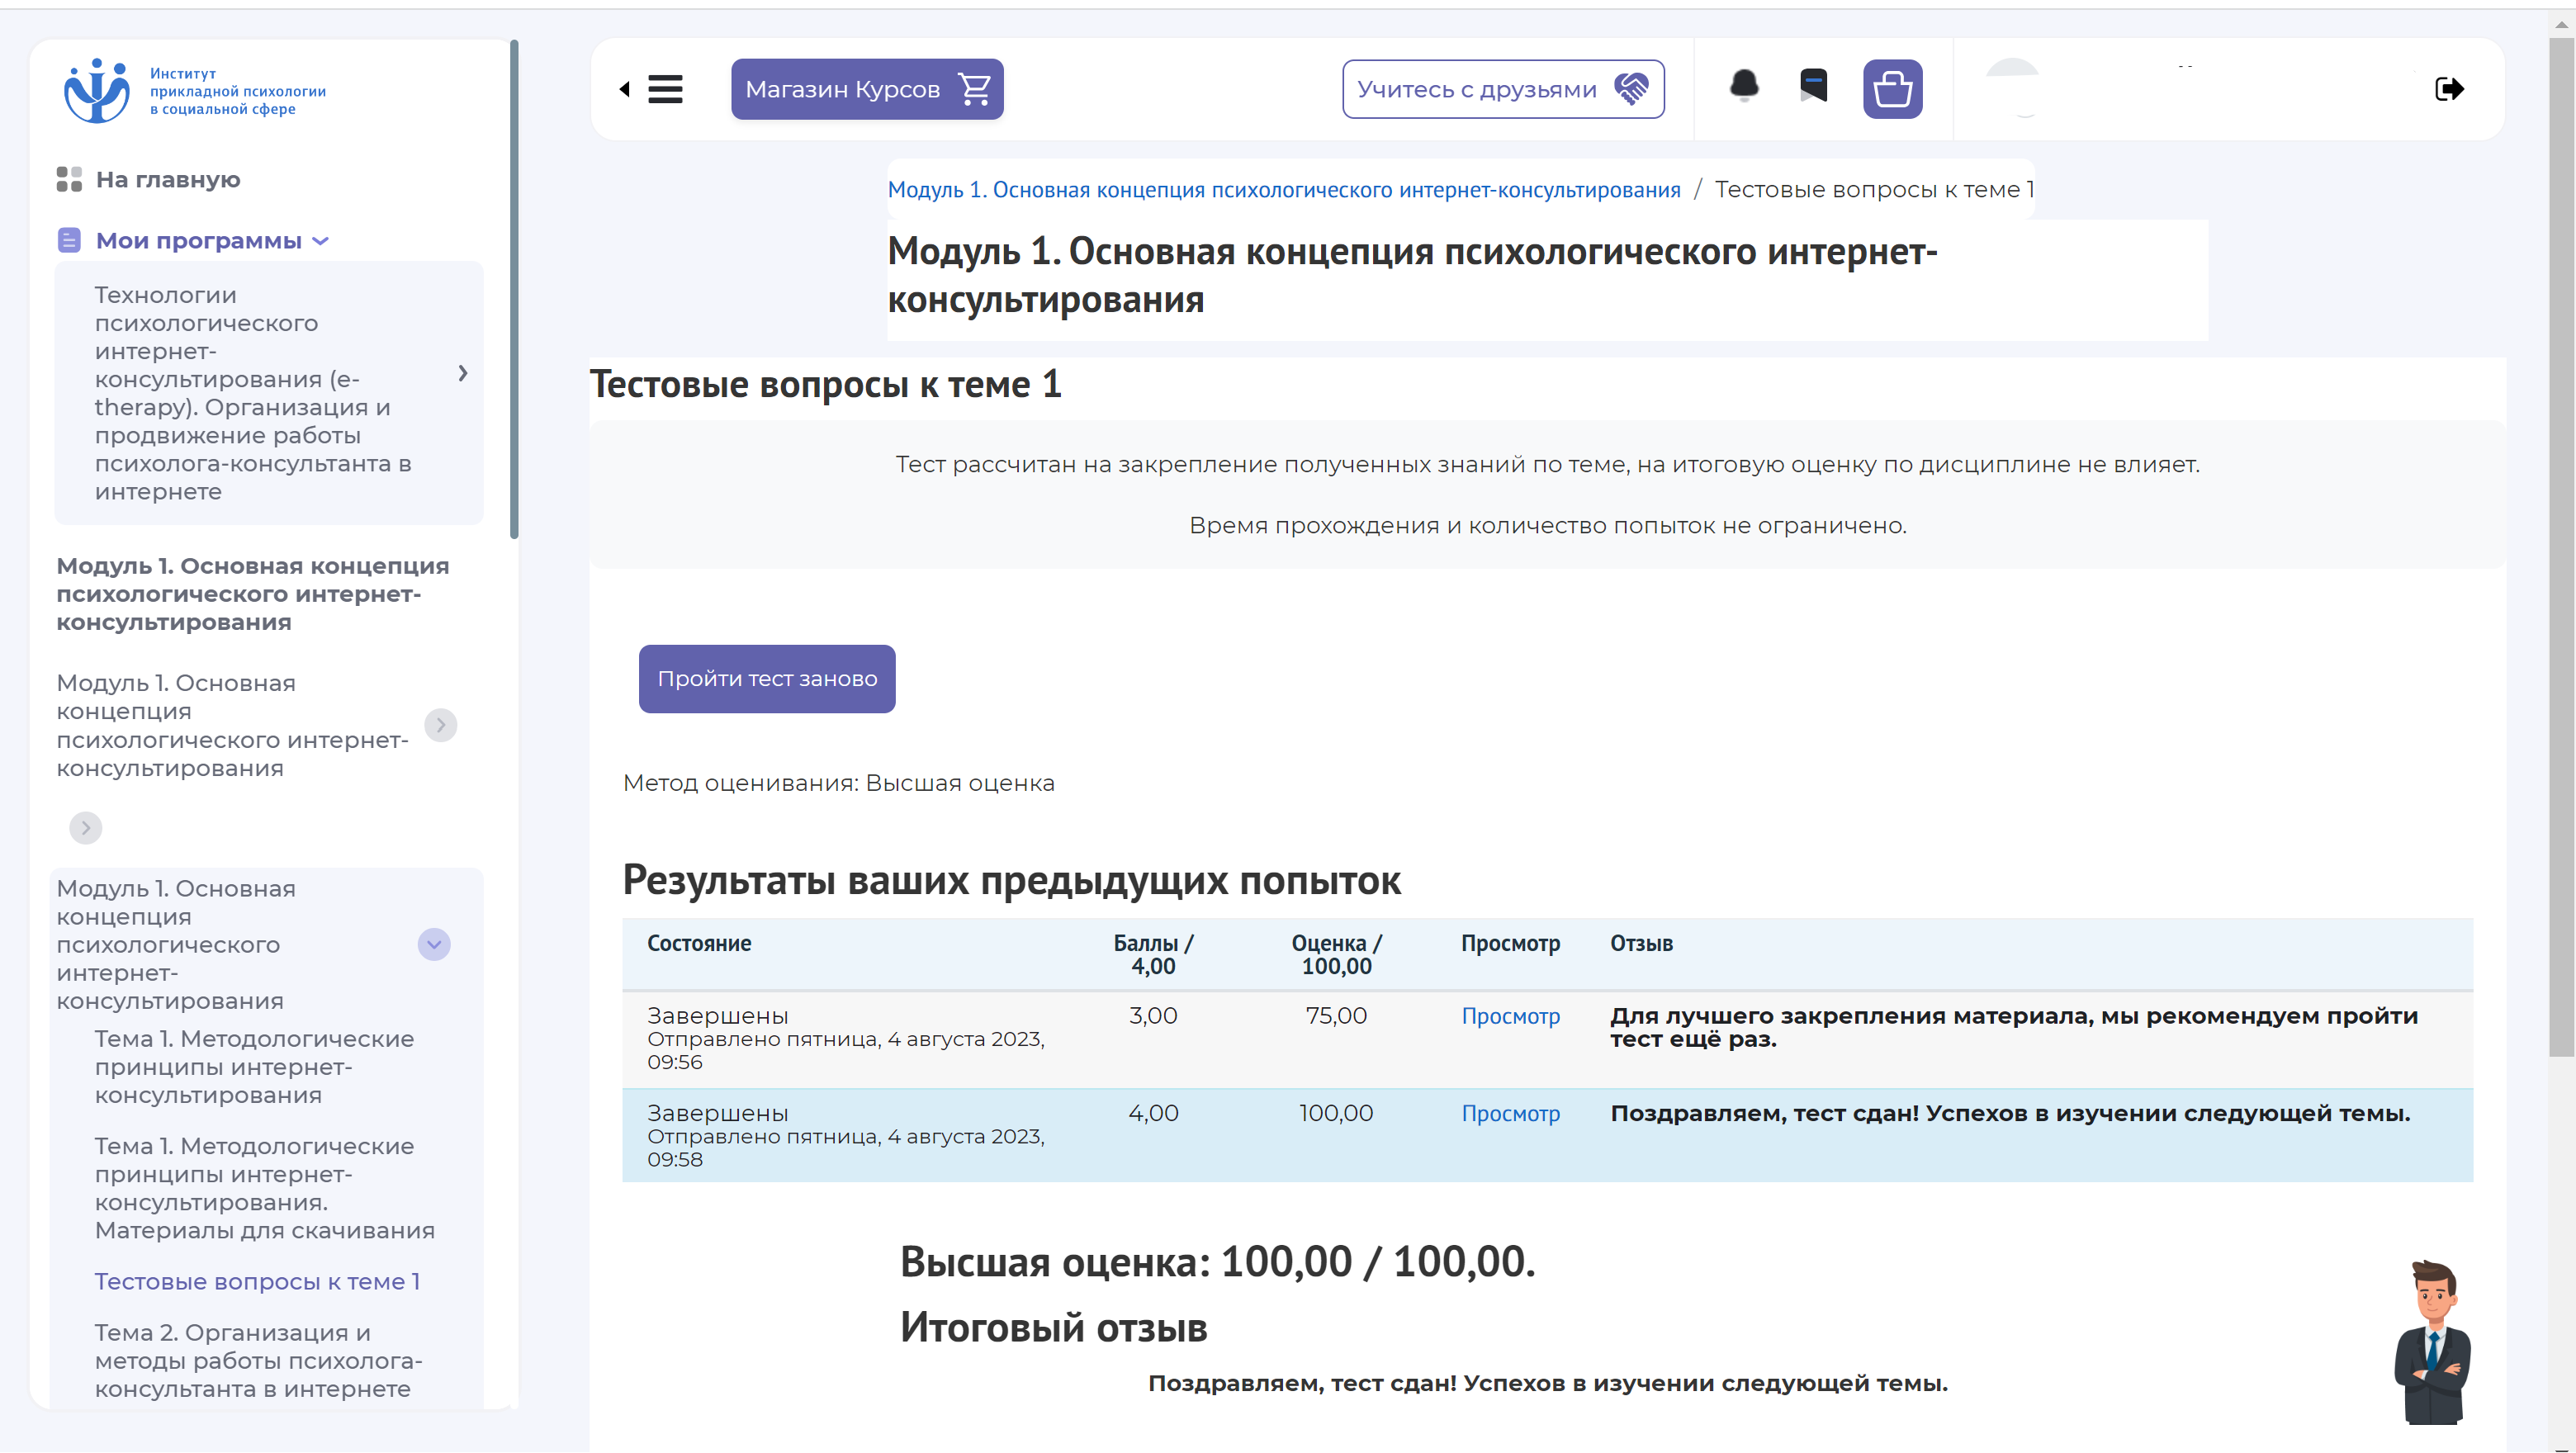Click the 3,00 score cell
2576x1453 pixels.
(1153, 1016)
